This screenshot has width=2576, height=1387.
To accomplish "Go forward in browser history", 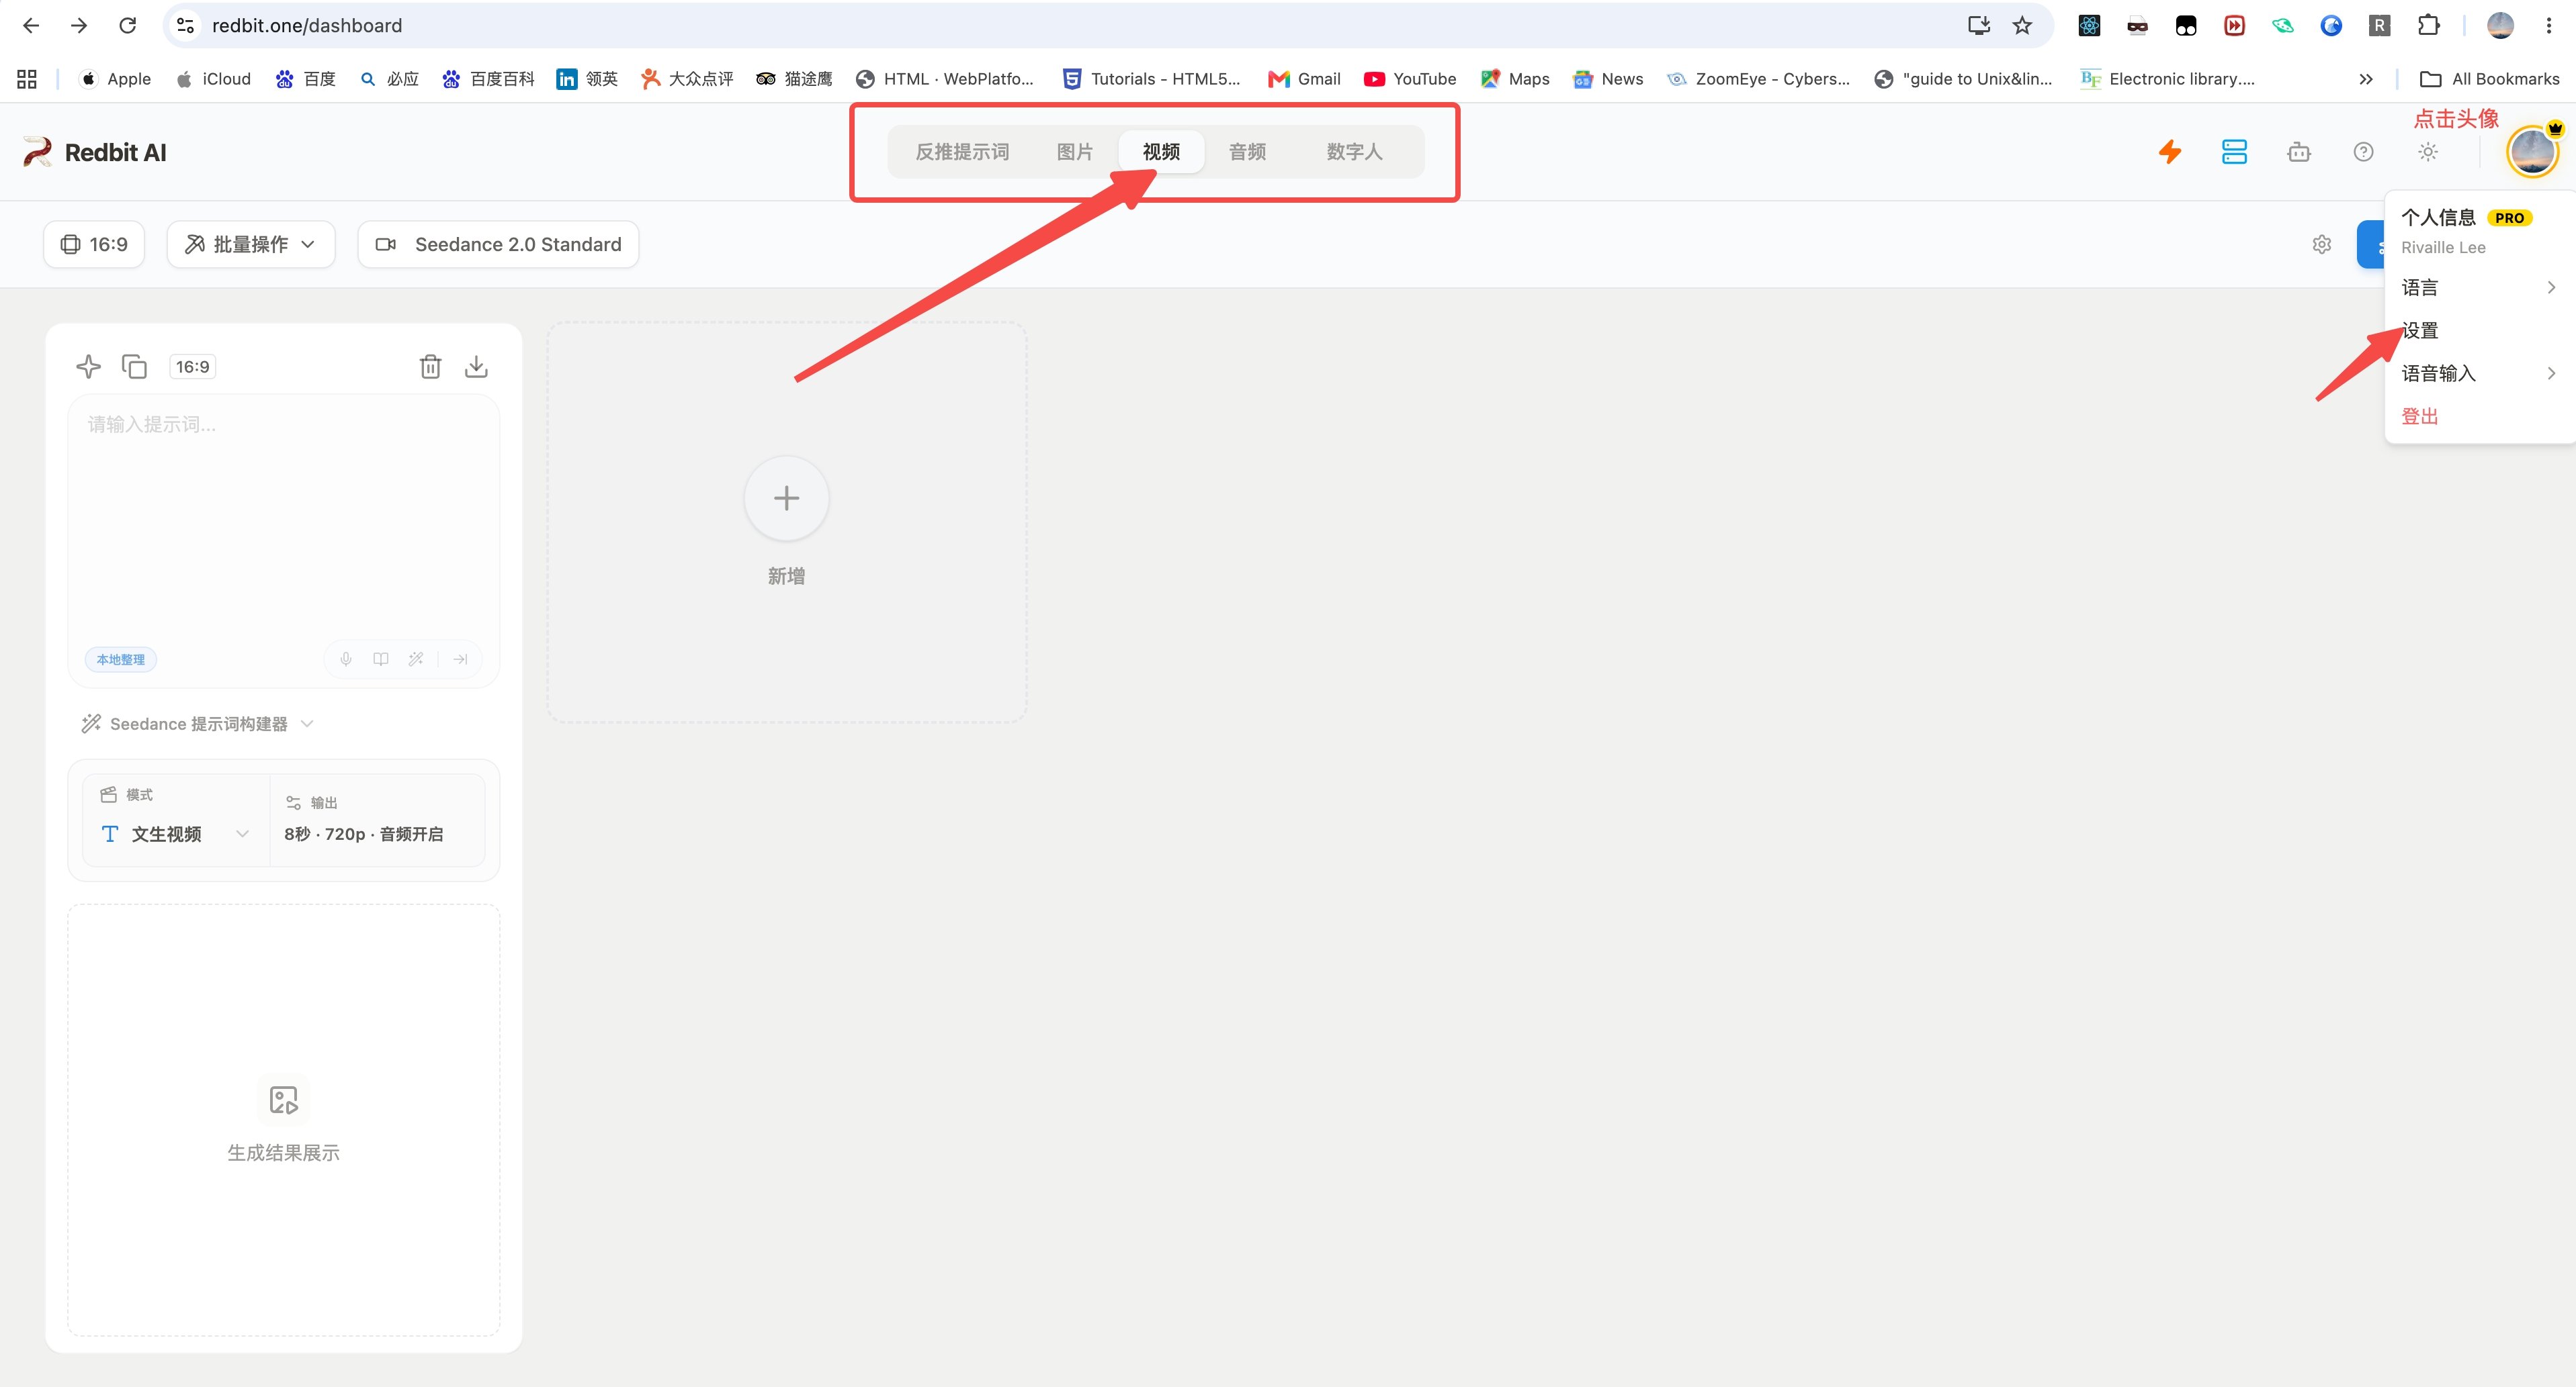I will pyautogui.click(x=79, y=26).
